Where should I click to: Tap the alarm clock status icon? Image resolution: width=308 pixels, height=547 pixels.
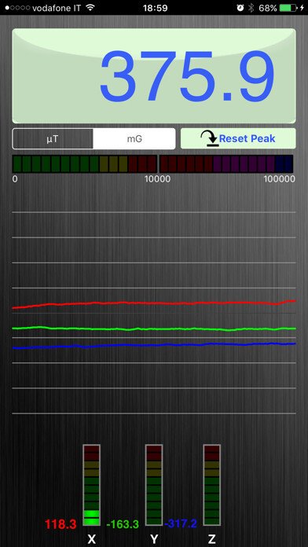pos(240,8)
